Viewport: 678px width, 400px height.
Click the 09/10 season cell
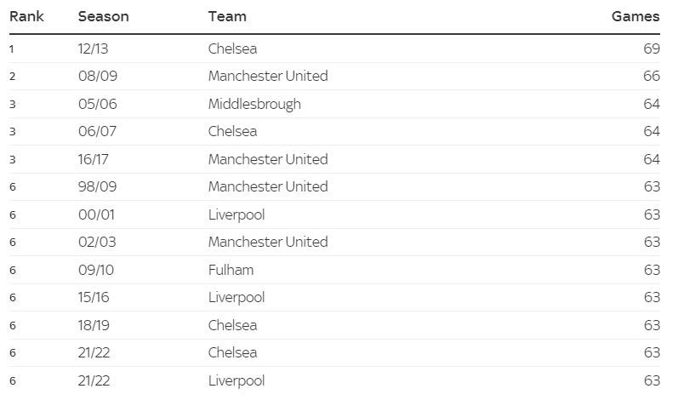coord(95,270)
